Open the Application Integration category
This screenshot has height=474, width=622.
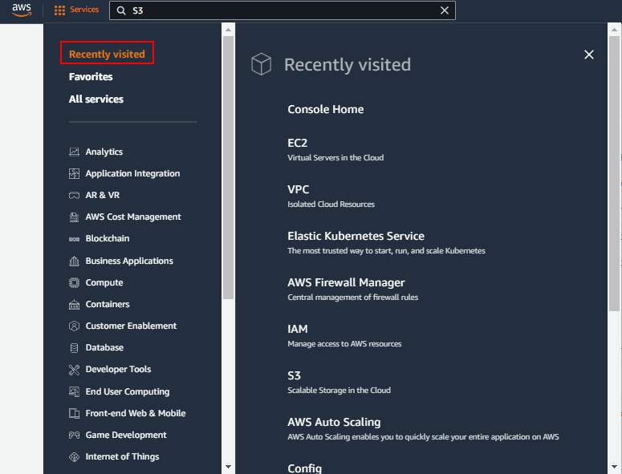point(132,173)
